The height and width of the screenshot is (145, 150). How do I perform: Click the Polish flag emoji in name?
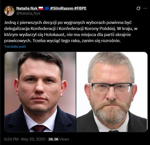click(41, 8)
